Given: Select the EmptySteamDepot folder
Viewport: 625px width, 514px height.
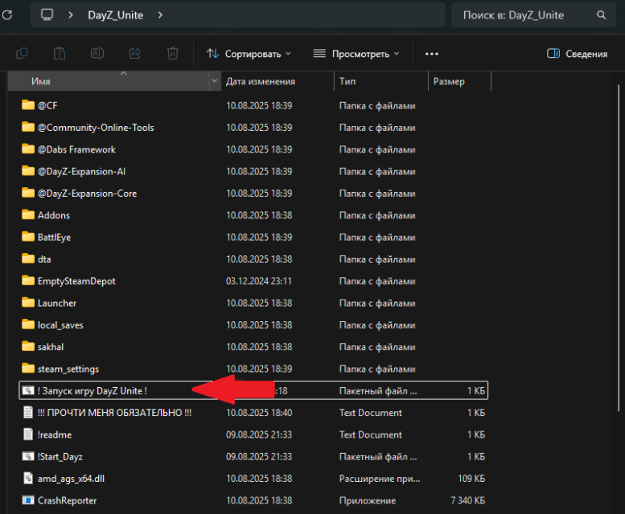Looking at the screenshot, I should [253, 281].
